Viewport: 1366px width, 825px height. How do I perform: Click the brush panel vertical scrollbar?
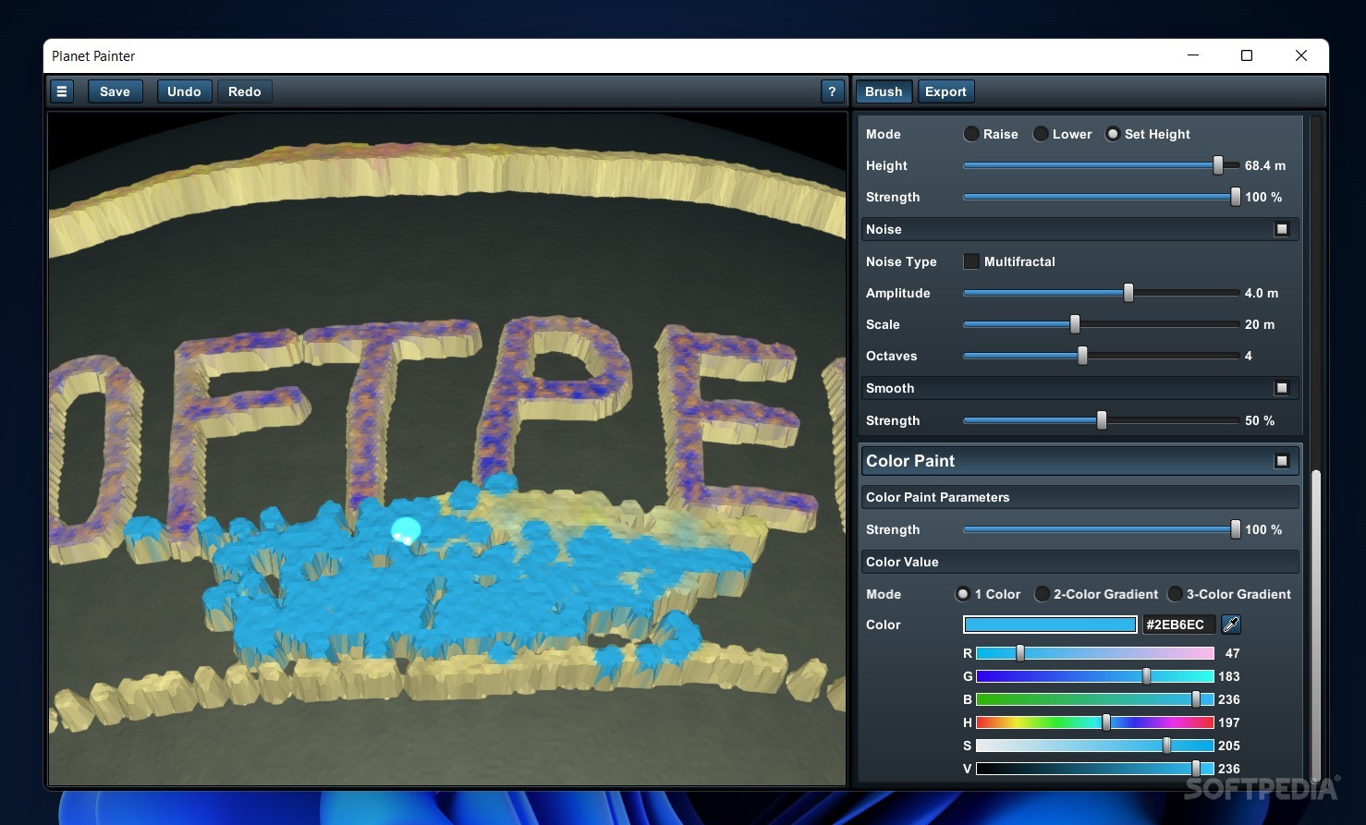coord(1316,625)
